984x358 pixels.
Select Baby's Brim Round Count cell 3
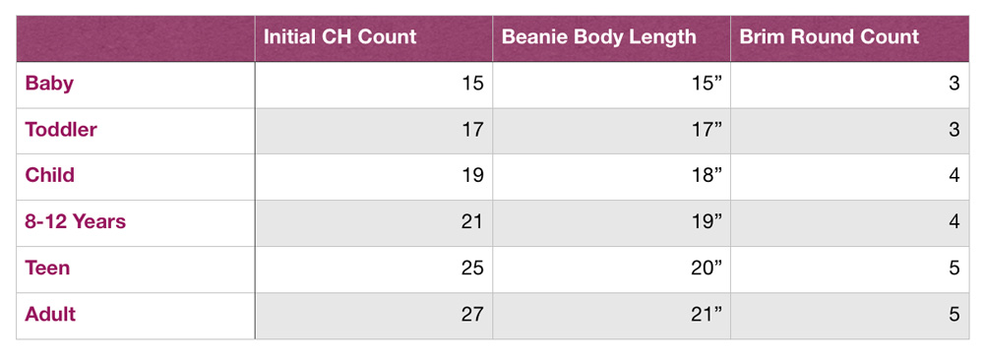pos(850,85)
